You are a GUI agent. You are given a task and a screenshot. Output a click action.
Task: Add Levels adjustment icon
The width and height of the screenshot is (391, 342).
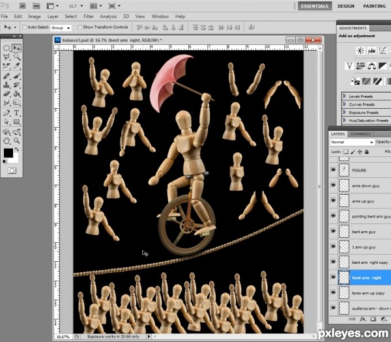coord(371,51)
